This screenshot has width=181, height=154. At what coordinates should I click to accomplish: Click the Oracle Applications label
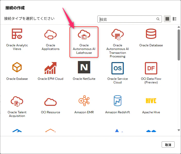[x=51, y=47]
